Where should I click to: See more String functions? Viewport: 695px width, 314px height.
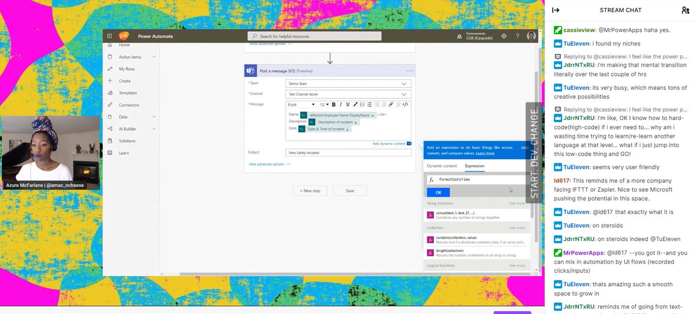pyautogui.click(x=517, y=203)
